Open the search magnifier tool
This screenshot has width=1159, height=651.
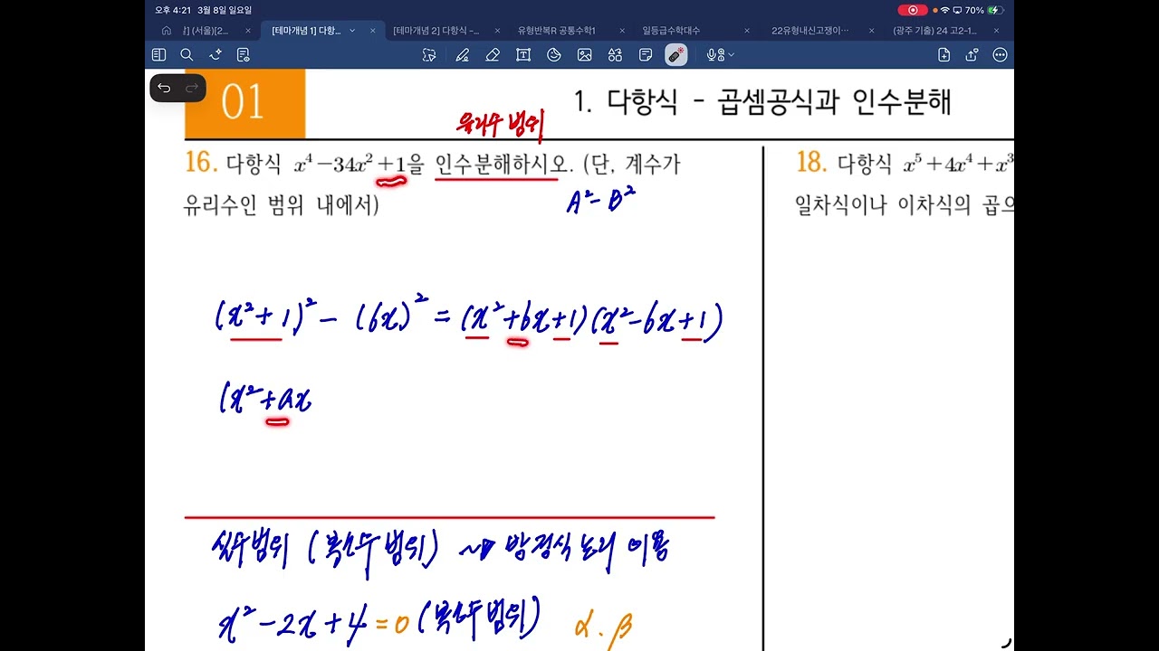pyautogui.click(x=187, y=55)
